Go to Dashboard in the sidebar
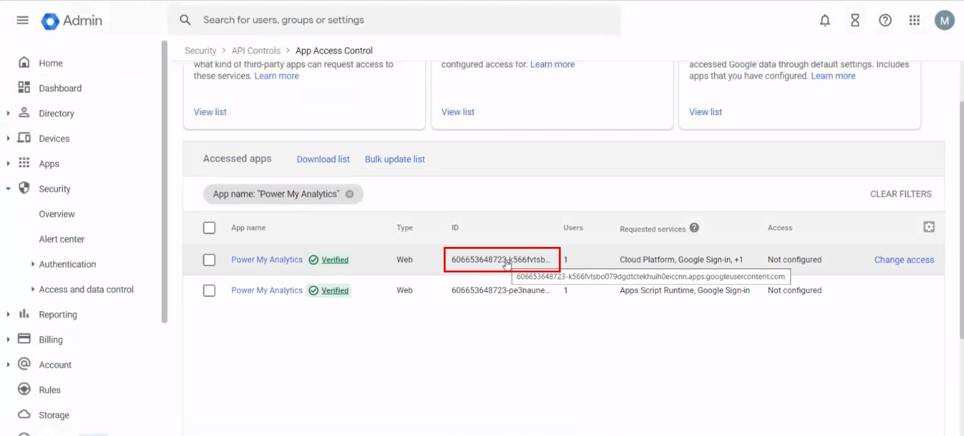This screenshot has width=964, height=436. coord(60,88)
